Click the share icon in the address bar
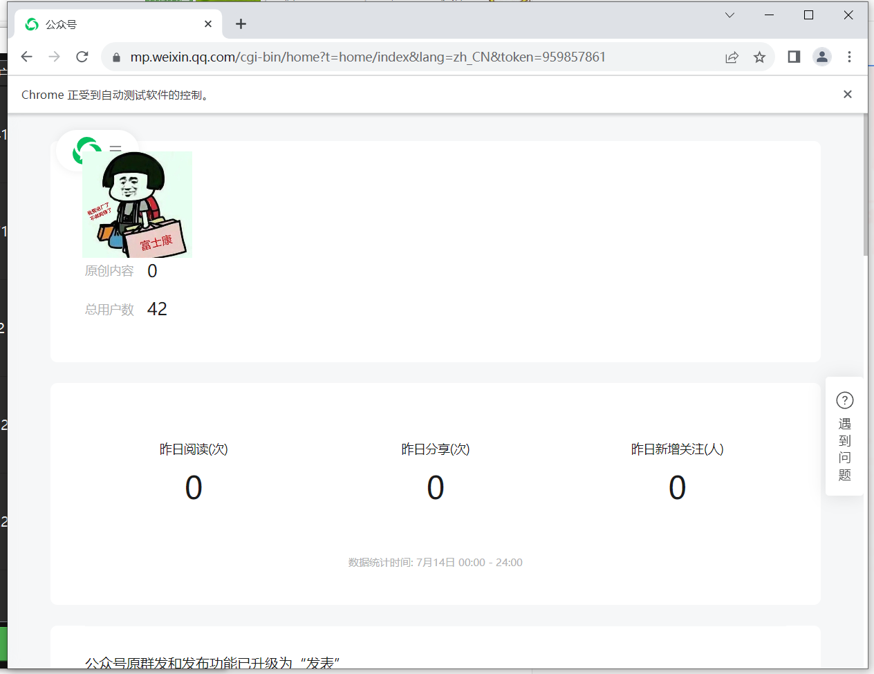This screenshot has width=874, height=674. click(x=732, y=57)
